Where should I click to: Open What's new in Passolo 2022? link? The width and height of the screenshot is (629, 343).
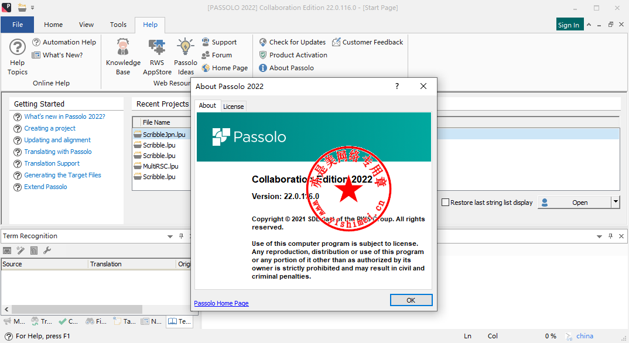64,116
